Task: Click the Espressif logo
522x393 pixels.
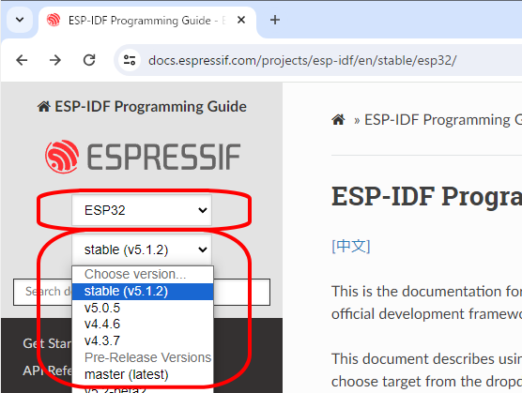Action: pos(143,157)
